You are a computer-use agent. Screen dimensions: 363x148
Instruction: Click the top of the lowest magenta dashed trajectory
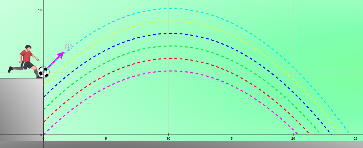click(x=169, y=71)
